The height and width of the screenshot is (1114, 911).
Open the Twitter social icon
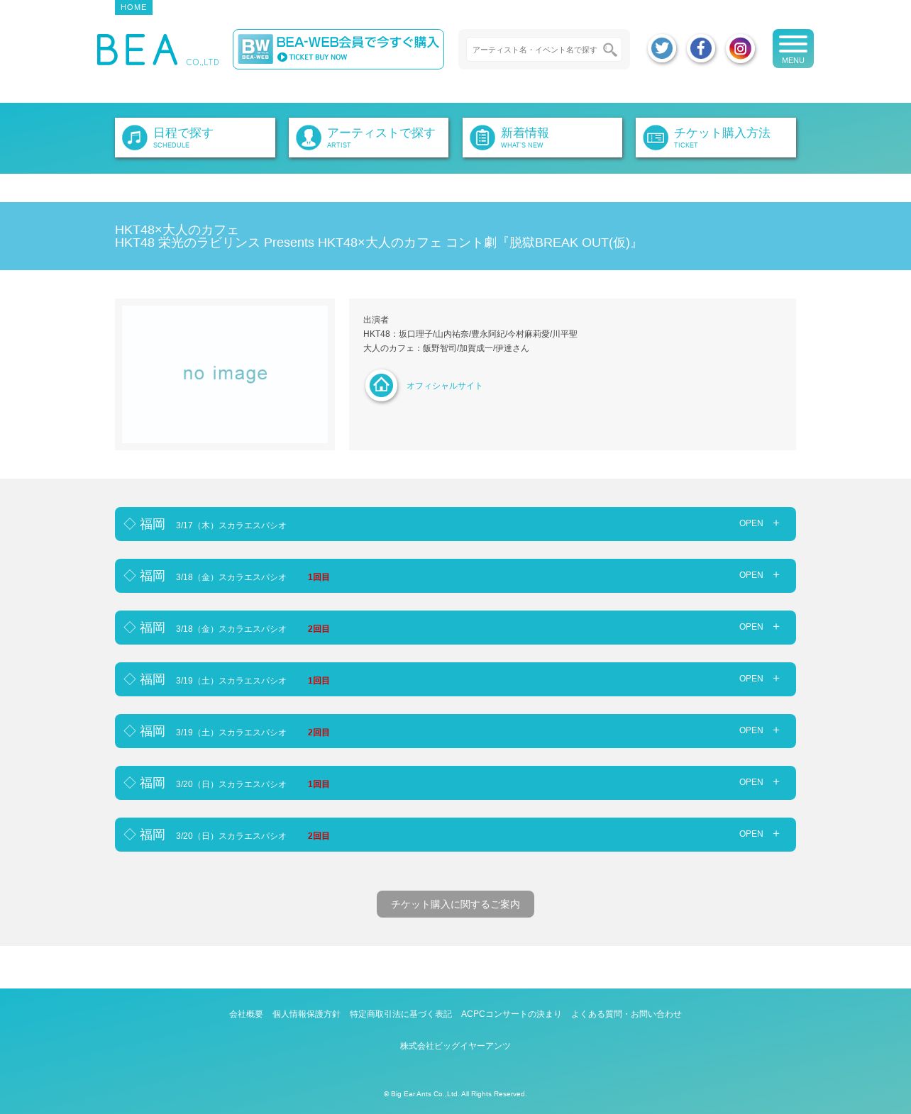click(x=662, y=48)
